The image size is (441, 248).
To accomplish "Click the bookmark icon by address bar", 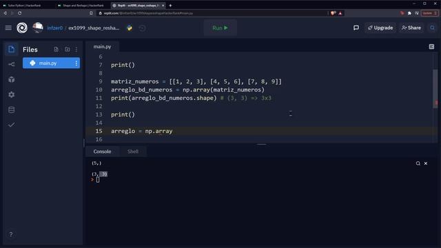I will pos(91,13).
